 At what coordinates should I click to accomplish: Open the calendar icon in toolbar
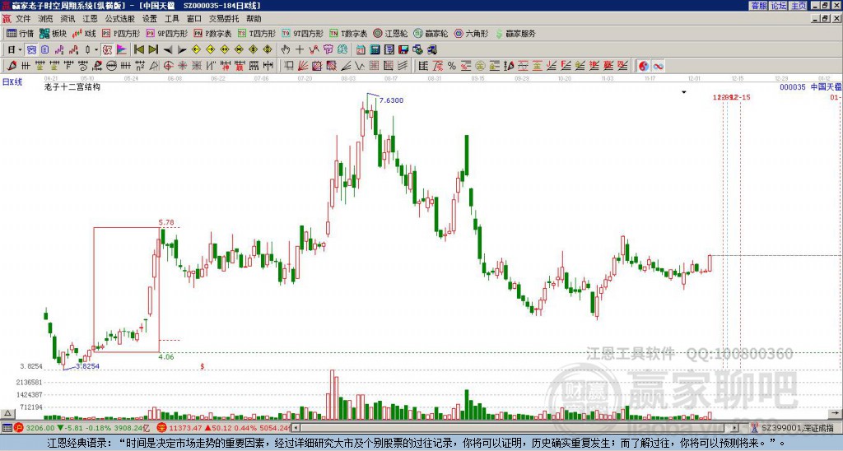tap(361, 50)
